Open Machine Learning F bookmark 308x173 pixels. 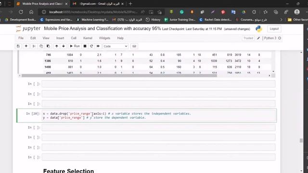(92, 20)
